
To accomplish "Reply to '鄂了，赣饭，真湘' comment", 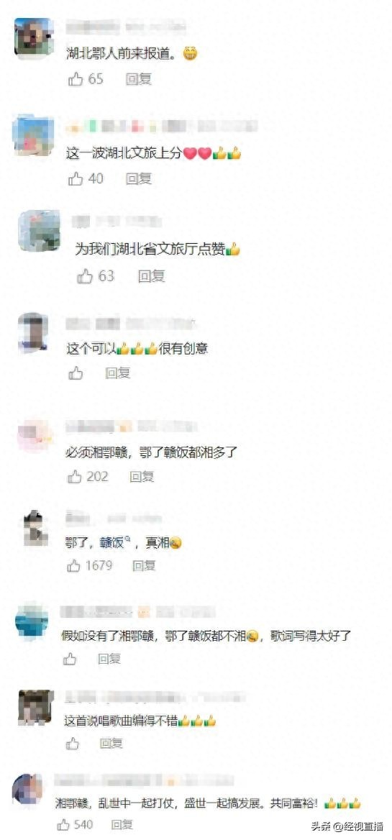I will [144, 565].
